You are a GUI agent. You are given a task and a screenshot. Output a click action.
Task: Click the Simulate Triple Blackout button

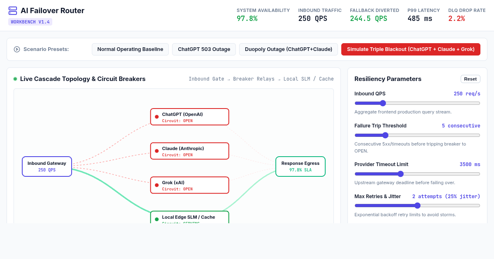coord(411,49)
